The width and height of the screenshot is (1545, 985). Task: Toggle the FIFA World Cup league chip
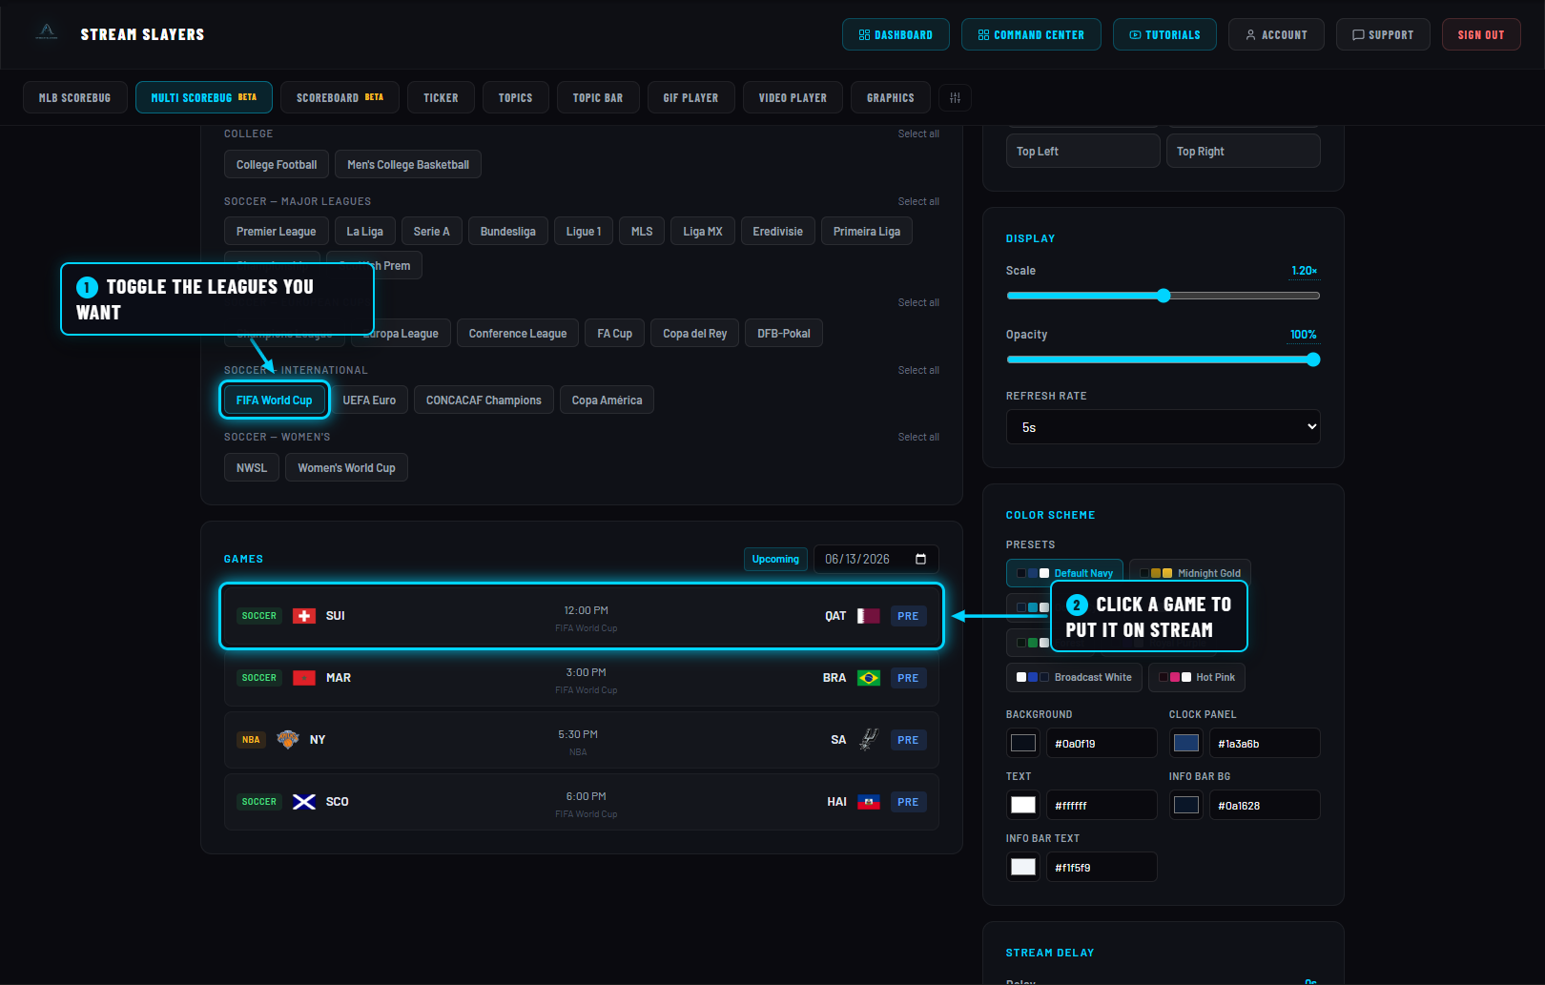[275, 400]
